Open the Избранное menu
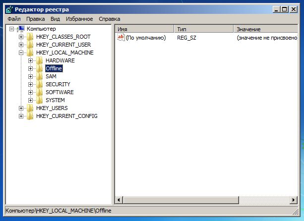 coord(78,19)
